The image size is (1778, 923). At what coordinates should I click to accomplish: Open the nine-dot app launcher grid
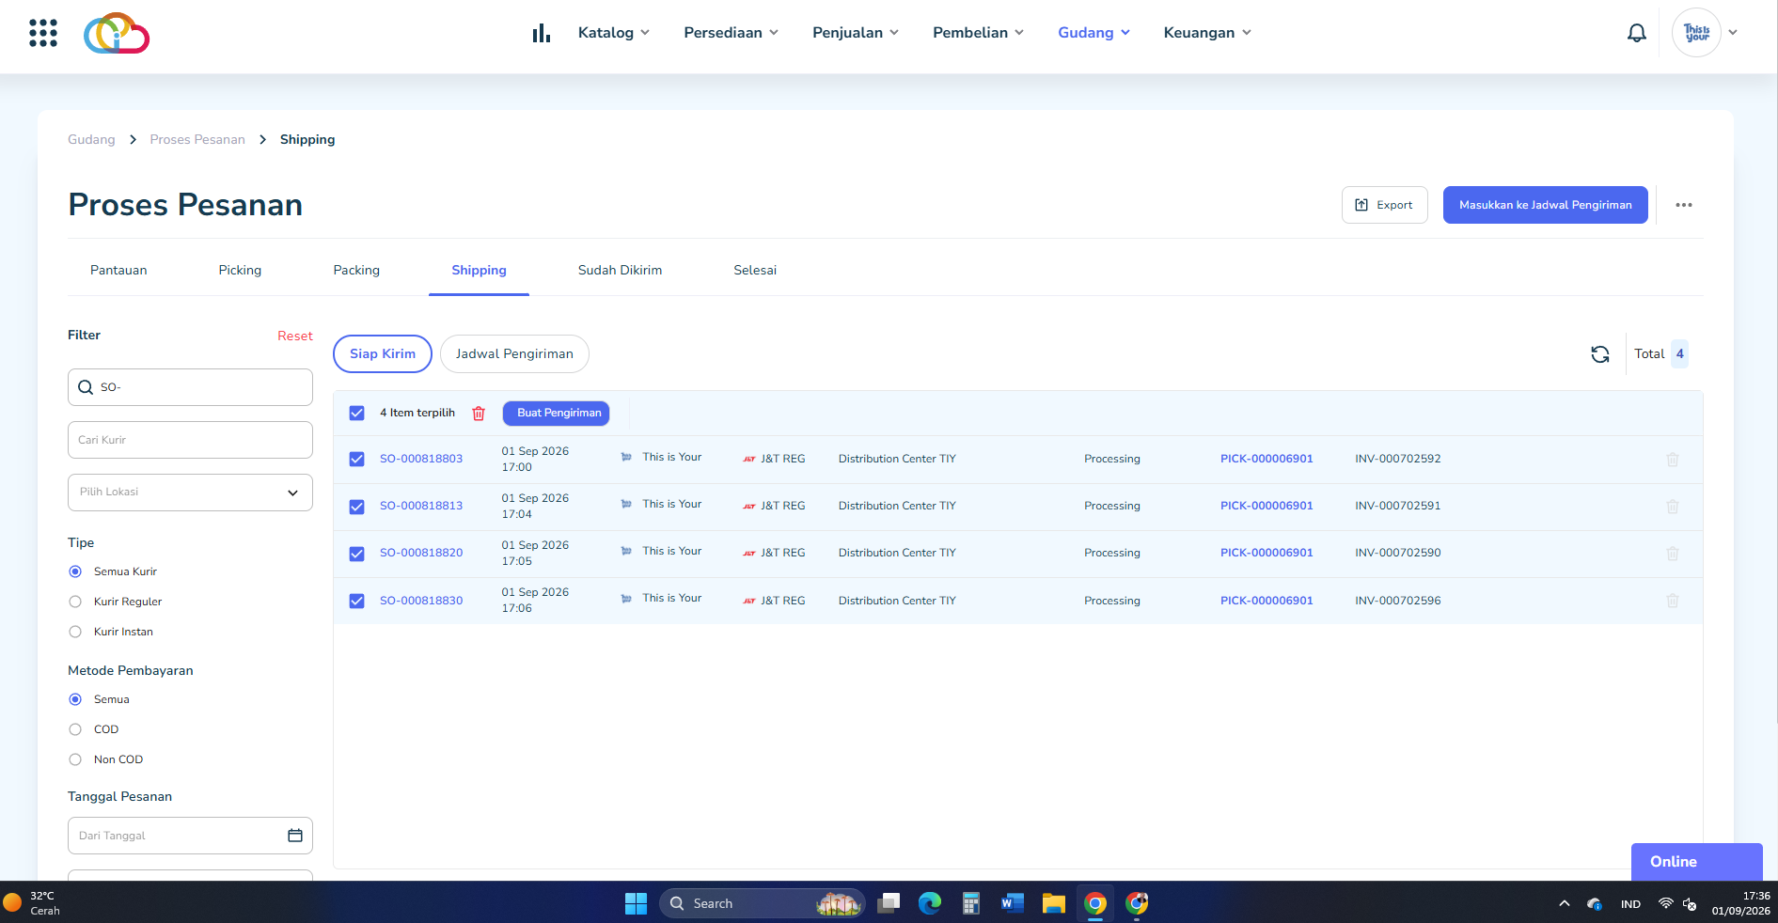[43, 33]
